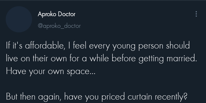The width and height of the screenshot is (206, 103).
Task: Click the word "should" ending the first line
Action: pos(178,46)
